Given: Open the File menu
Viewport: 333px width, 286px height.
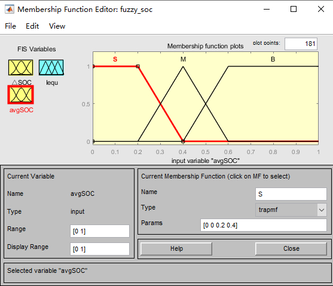Looking at the screenshot, I should [x=10, y=26].
